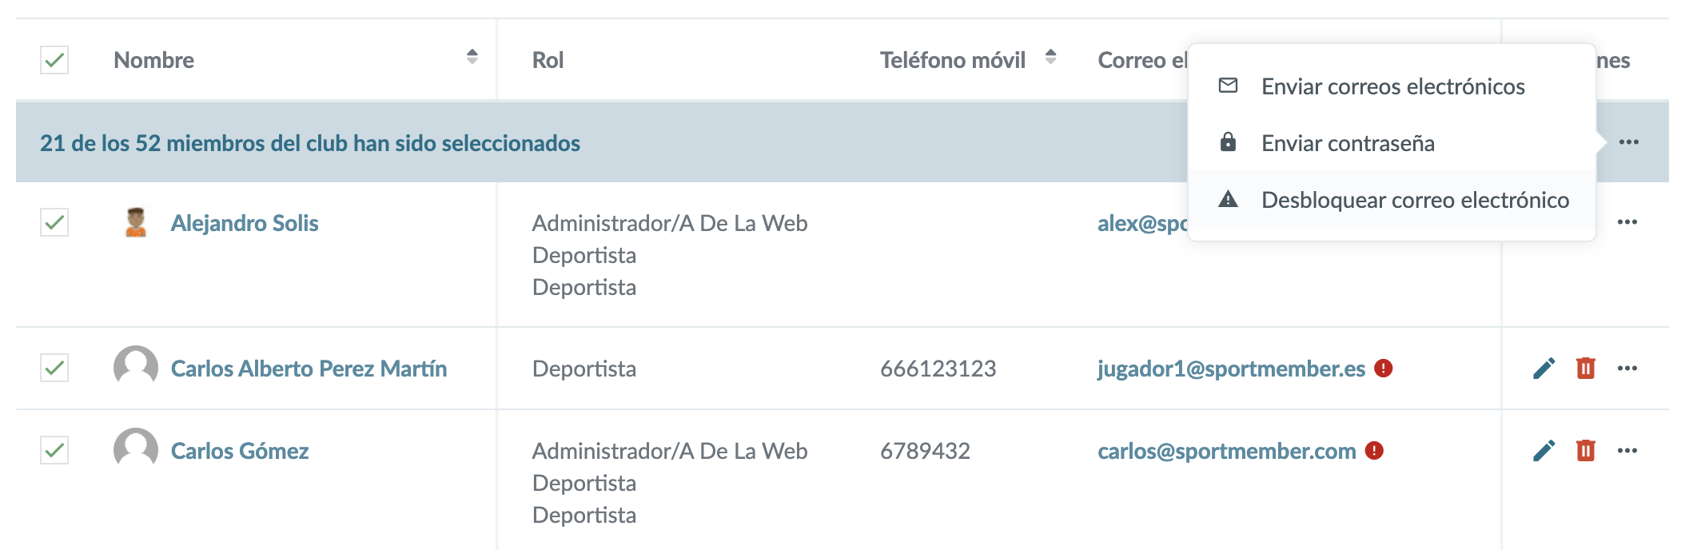Sort the table by Nombre column
This screenshot has height=550, width=1685.
(x=472, y=57)
